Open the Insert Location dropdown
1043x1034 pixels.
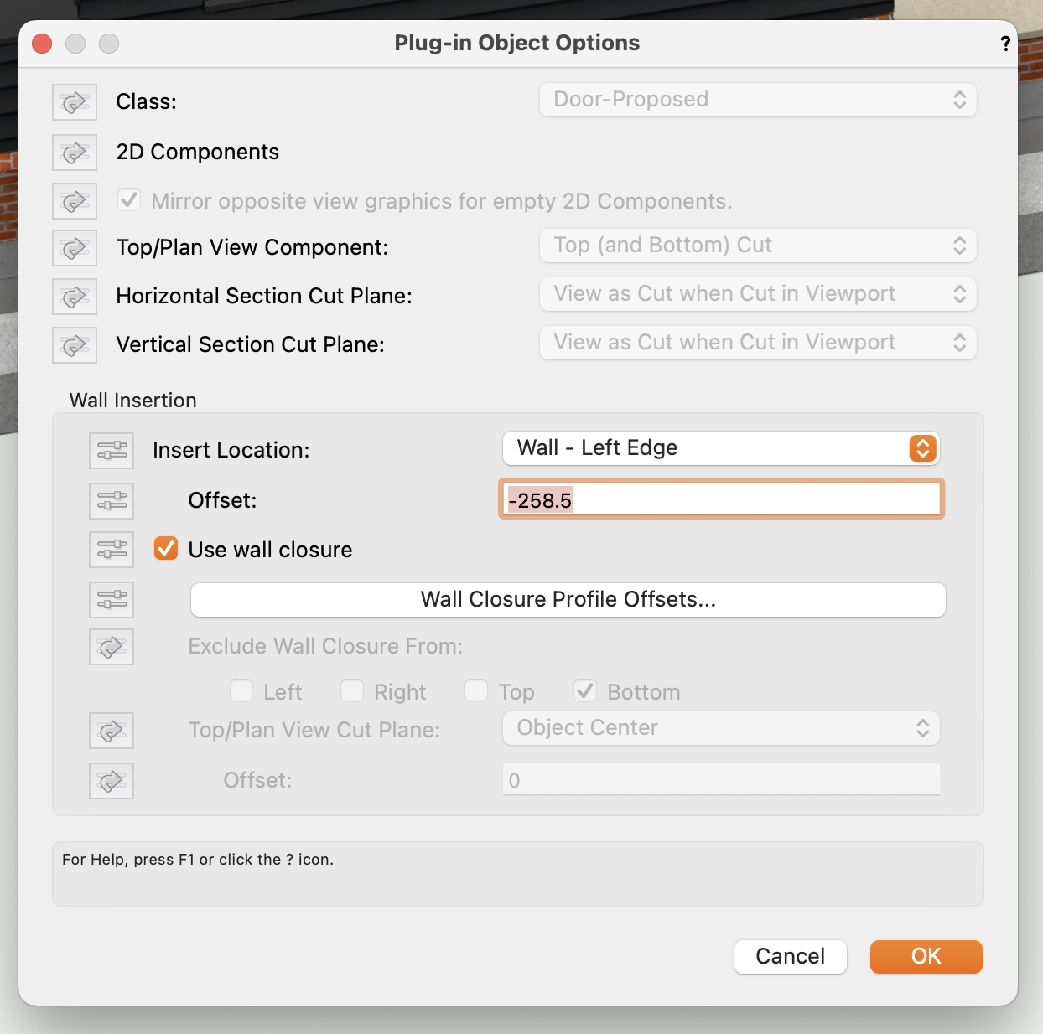click(x=720, y=448)
